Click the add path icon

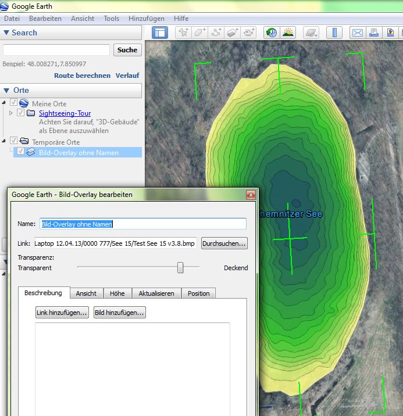coord(216,33)
